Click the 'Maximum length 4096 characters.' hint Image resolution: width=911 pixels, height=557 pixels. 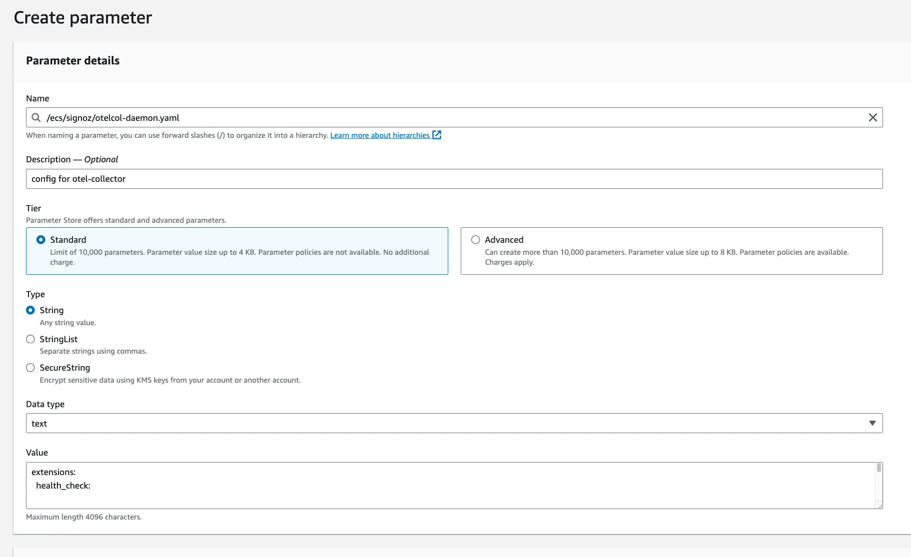(x=84, y=517)
